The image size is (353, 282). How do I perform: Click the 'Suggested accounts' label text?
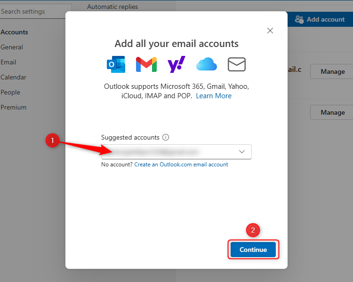[130, 137]
